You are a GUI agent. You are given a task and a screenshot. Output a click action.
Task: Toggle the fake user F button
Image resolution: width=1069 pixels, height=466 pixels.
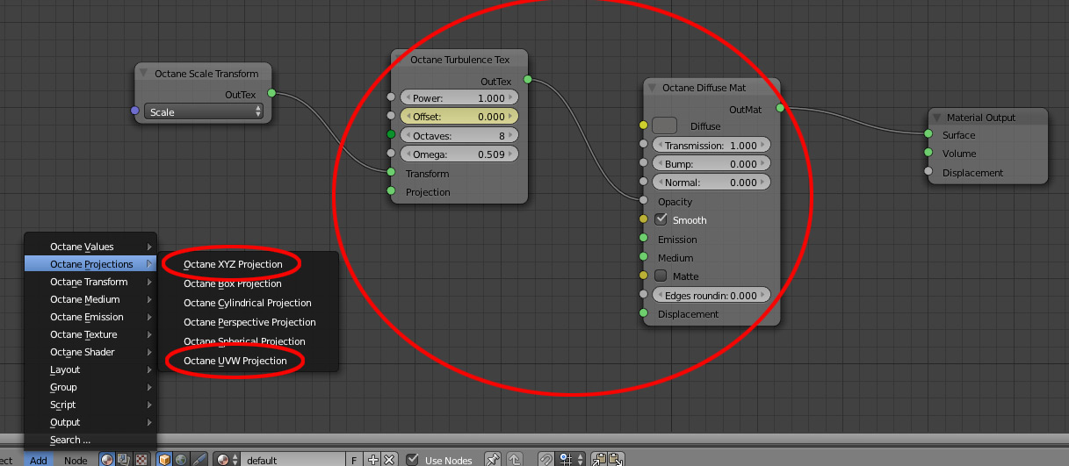354,460
